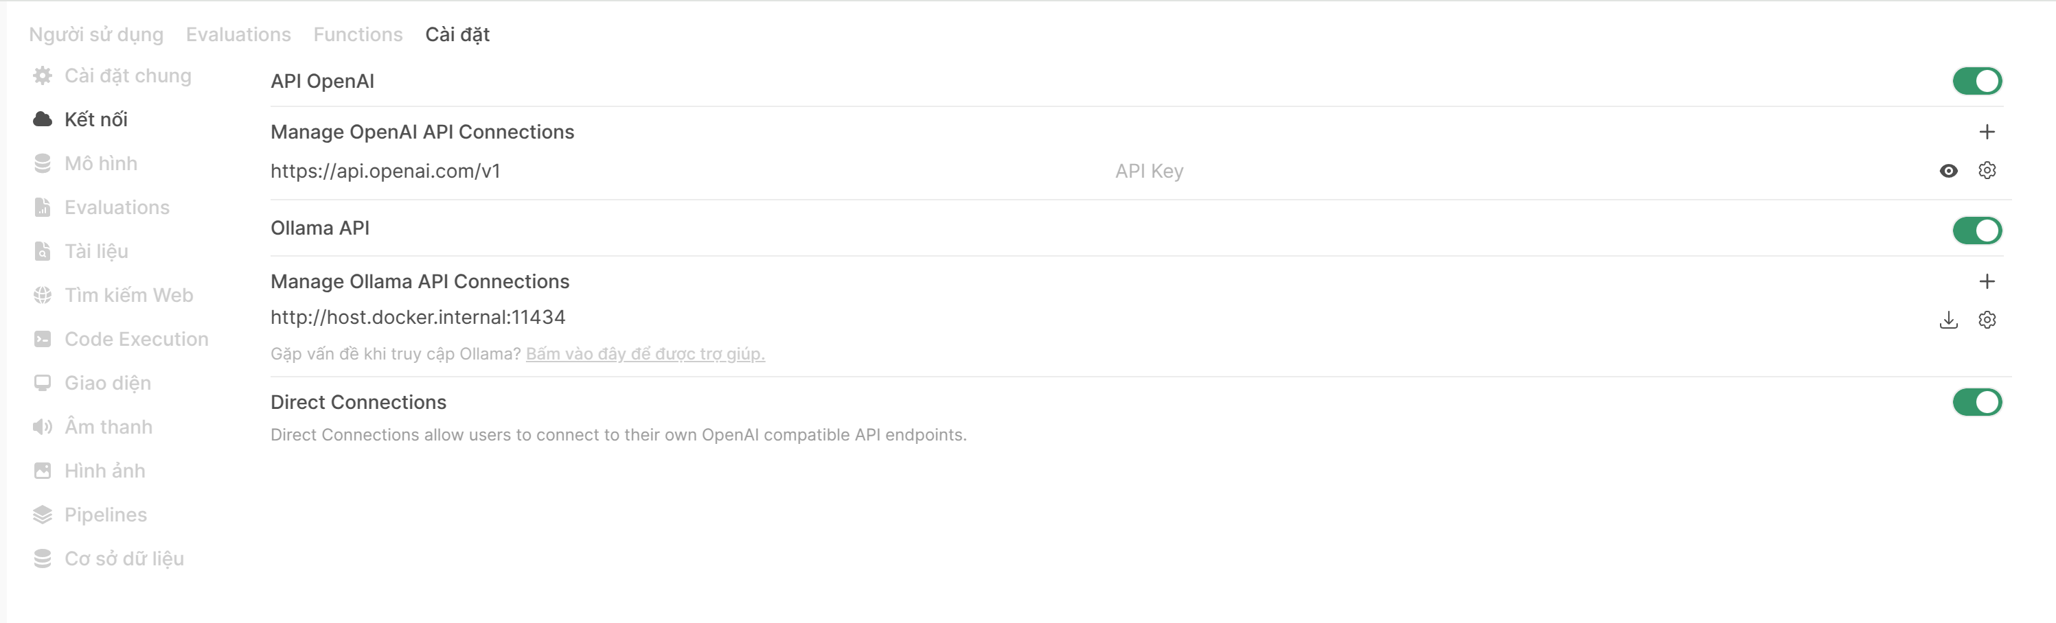2056x623 pixels.
Task: Open the Âm thanh settings
Action: (x=108, y=426)
